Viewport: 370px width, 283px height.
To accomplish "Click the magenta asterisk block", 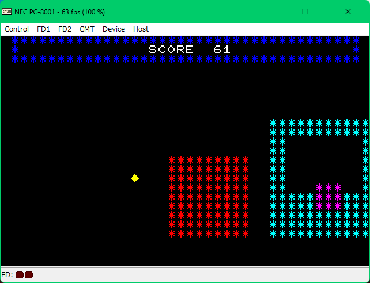I will point(329,197).
